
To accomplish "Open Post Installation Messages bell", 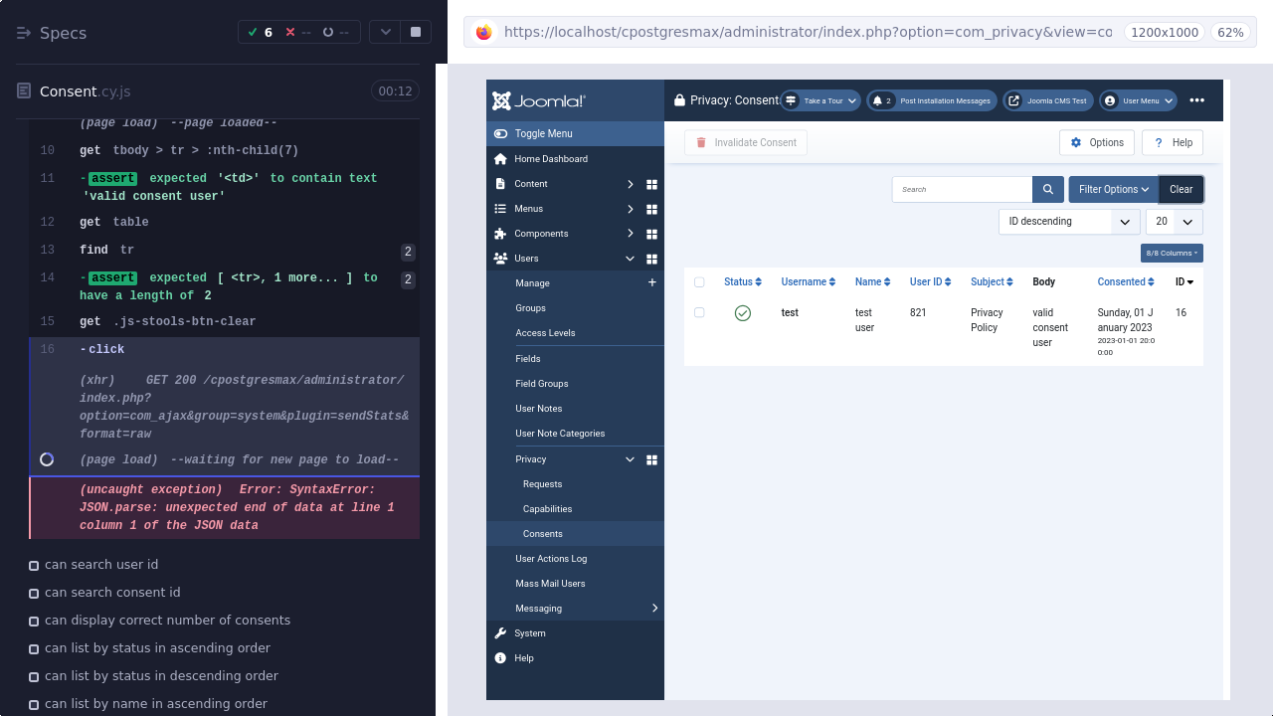I will 932,100.
